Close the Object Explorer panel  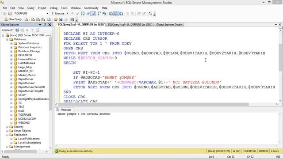coord(50,25)
